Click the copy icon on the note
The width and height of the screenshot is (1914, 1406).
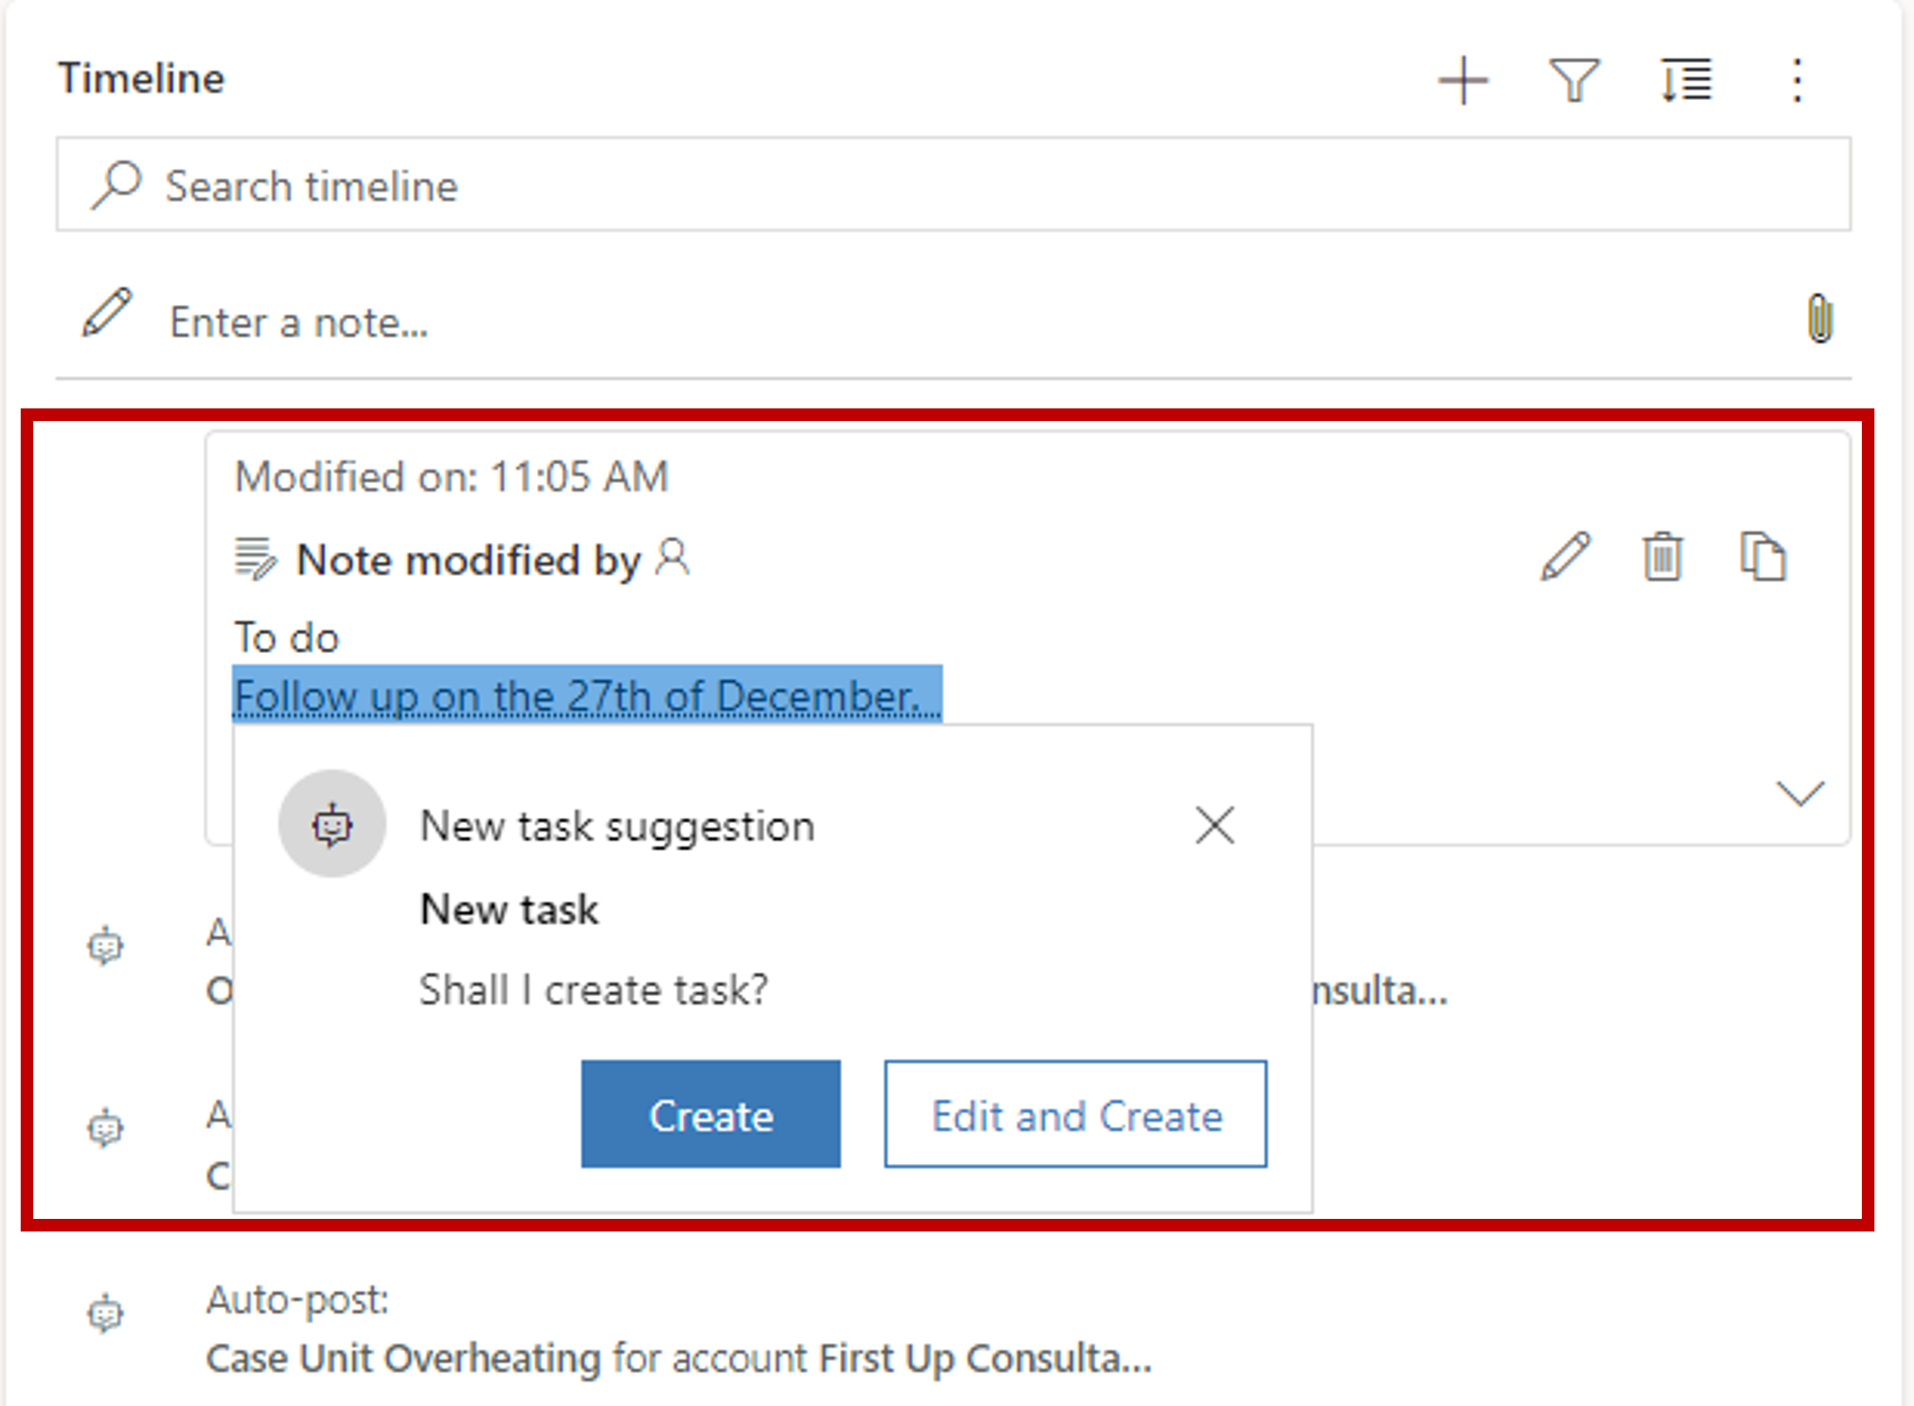[x=1762, y=557]
